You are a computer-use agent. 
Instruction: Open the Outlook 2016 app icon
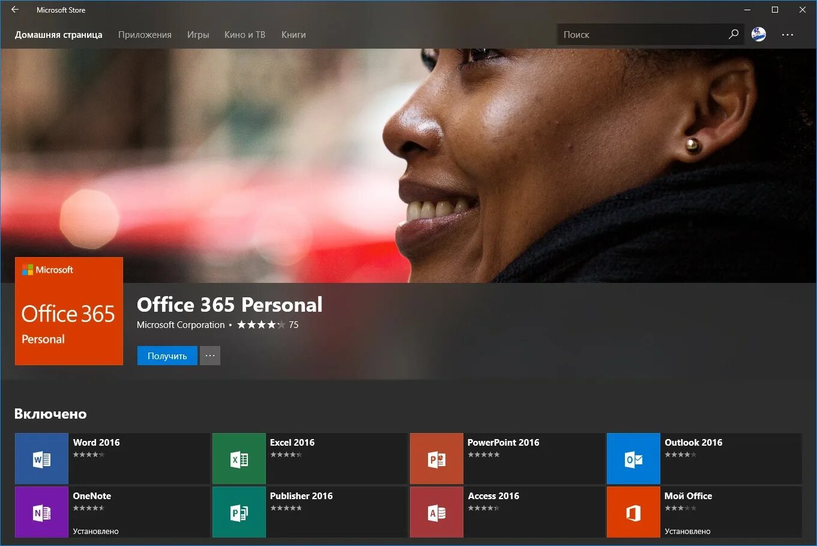[x=633, y=459]
